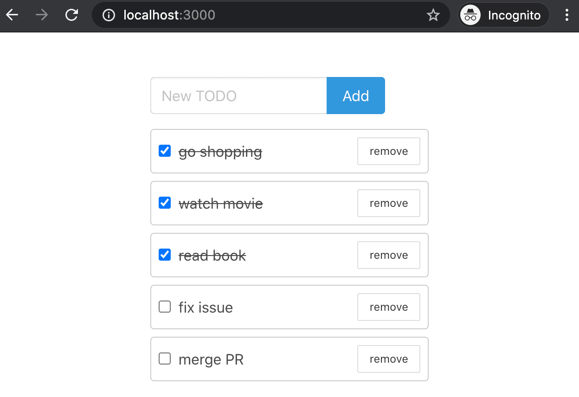Click the browser back arrow
The height and width of the screenshot is (397, 579).
[x=12, y=15]
